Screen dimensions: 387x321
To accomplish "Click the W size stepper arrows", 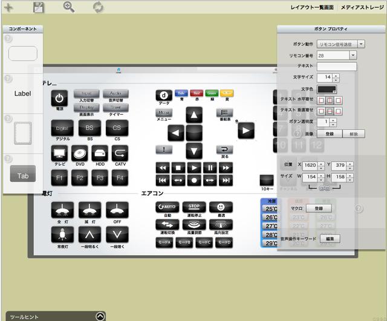I will pyautogui.click(x=320, y=177).
